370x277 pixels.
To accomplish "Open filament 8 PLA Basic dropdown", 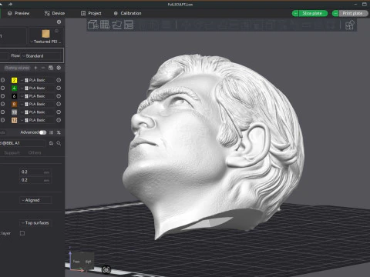I will pos(38,104).
